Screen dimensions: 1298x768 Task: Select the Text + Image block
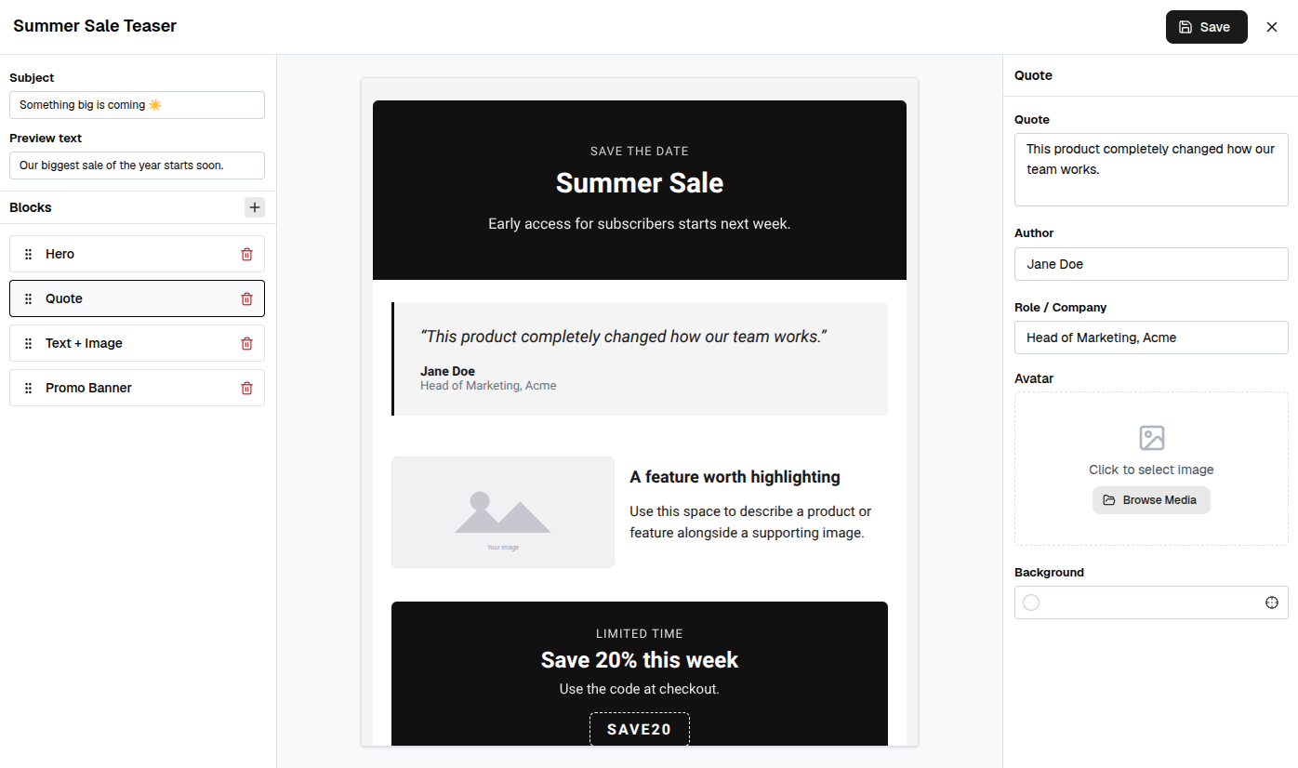(137, 343)
